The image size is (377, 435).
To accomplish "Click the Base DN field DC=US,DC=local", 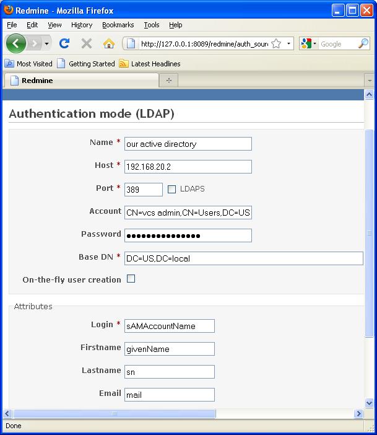I will 244,258.
